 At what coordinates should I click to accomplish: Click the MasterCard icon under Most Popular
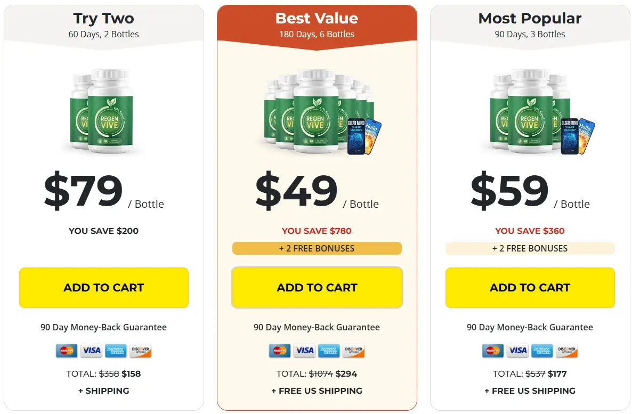(x=493, y=351)
